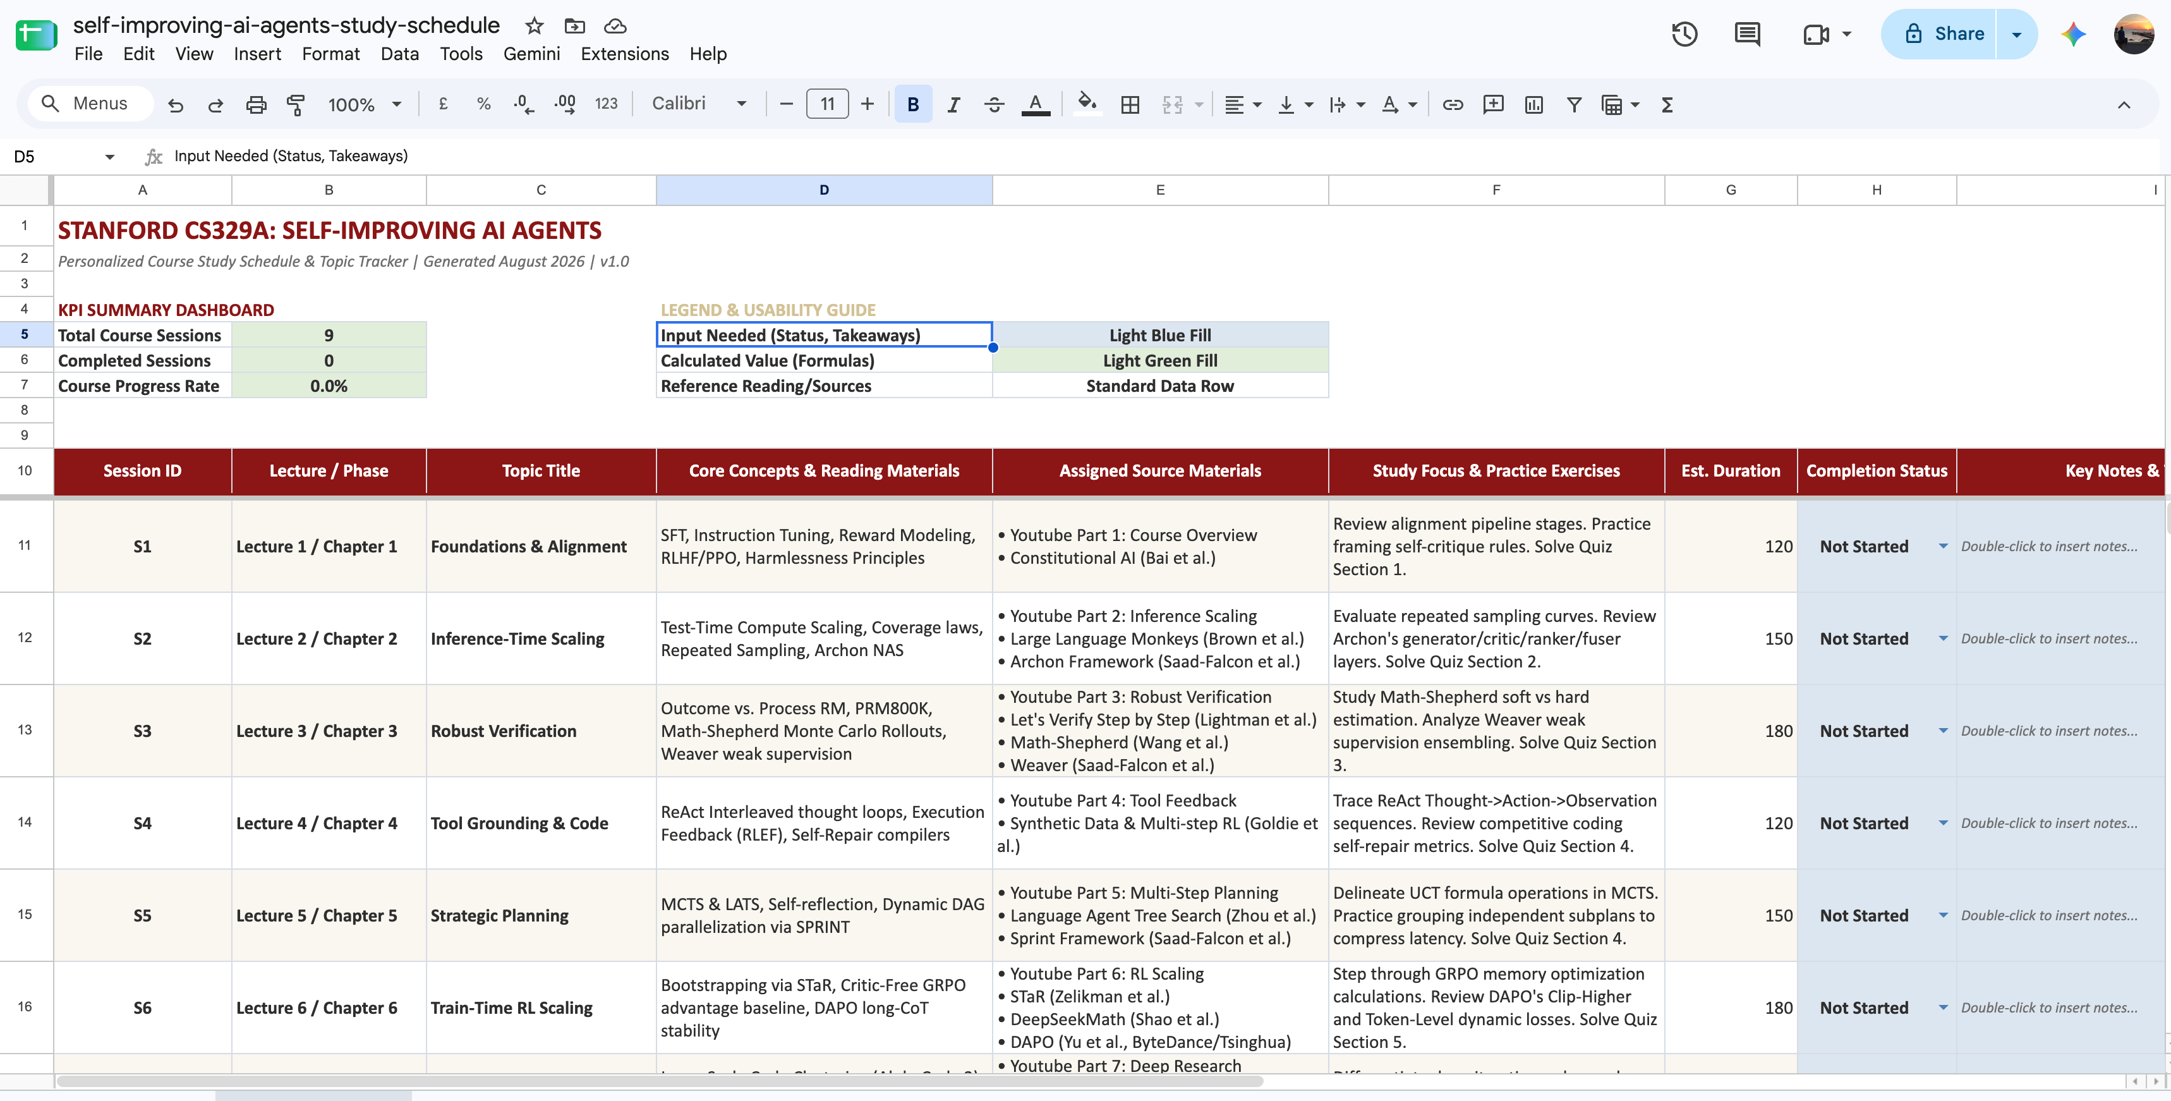Open S3 completion status dropdown
Viewport: 2171px width, 1101px height.
coord(1943,731)
